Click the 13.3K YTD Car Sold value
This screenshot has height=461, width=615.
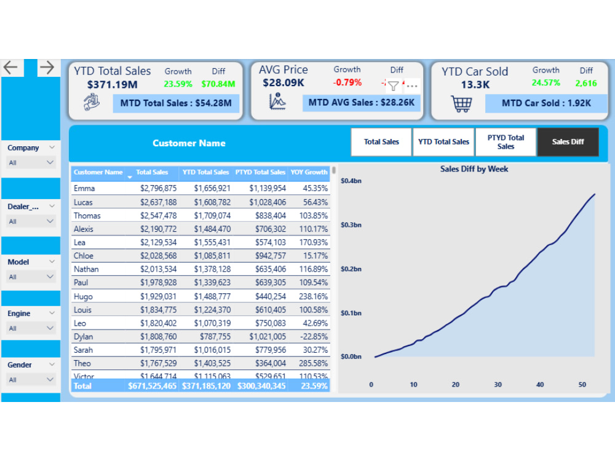tap(475, 85)
